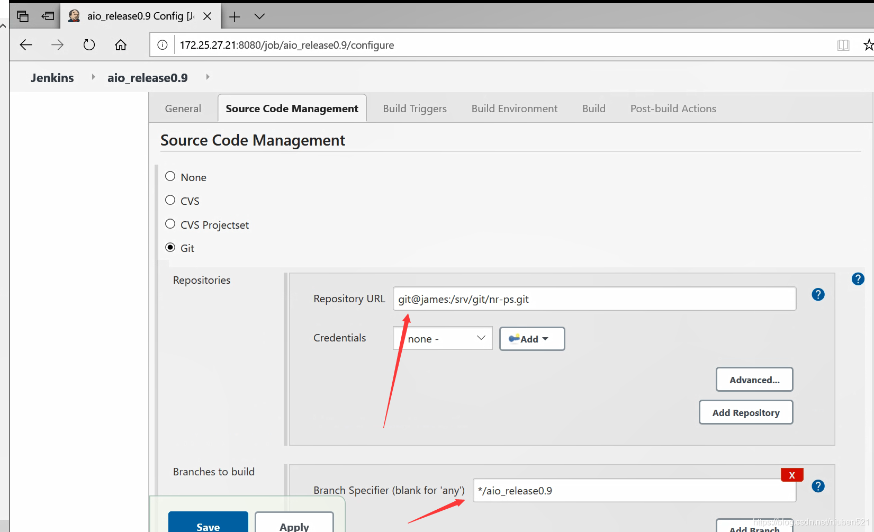View site information icon in address bar
The image size is (874, 532).
tap(163, 45)
